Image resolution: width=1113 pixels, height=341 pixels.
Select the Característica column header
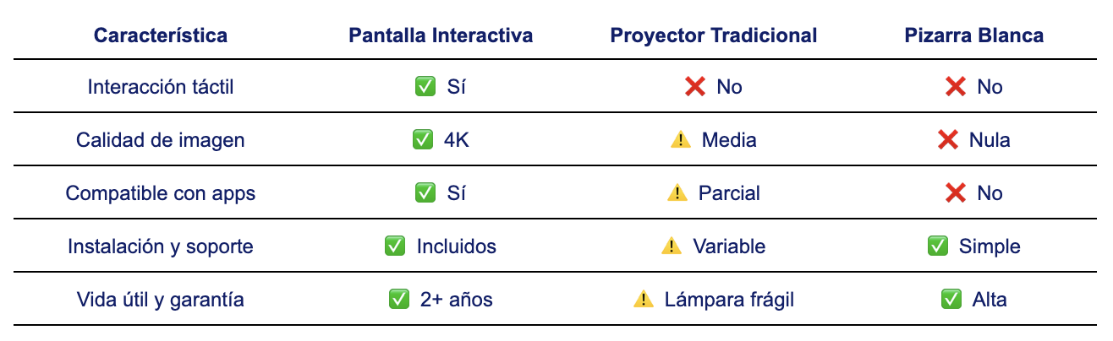point(161,35)
